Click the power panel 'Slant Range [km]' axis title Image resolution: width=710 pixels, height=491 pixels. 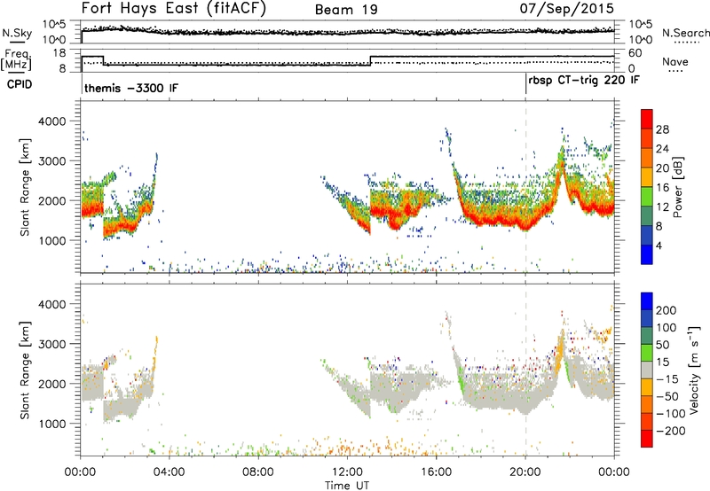pos(25,187)
